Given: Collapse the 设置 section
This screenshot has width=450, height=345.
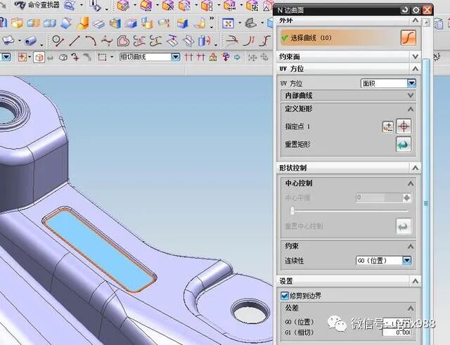Looking at the screenshot, I should click(x=415, y=281).
